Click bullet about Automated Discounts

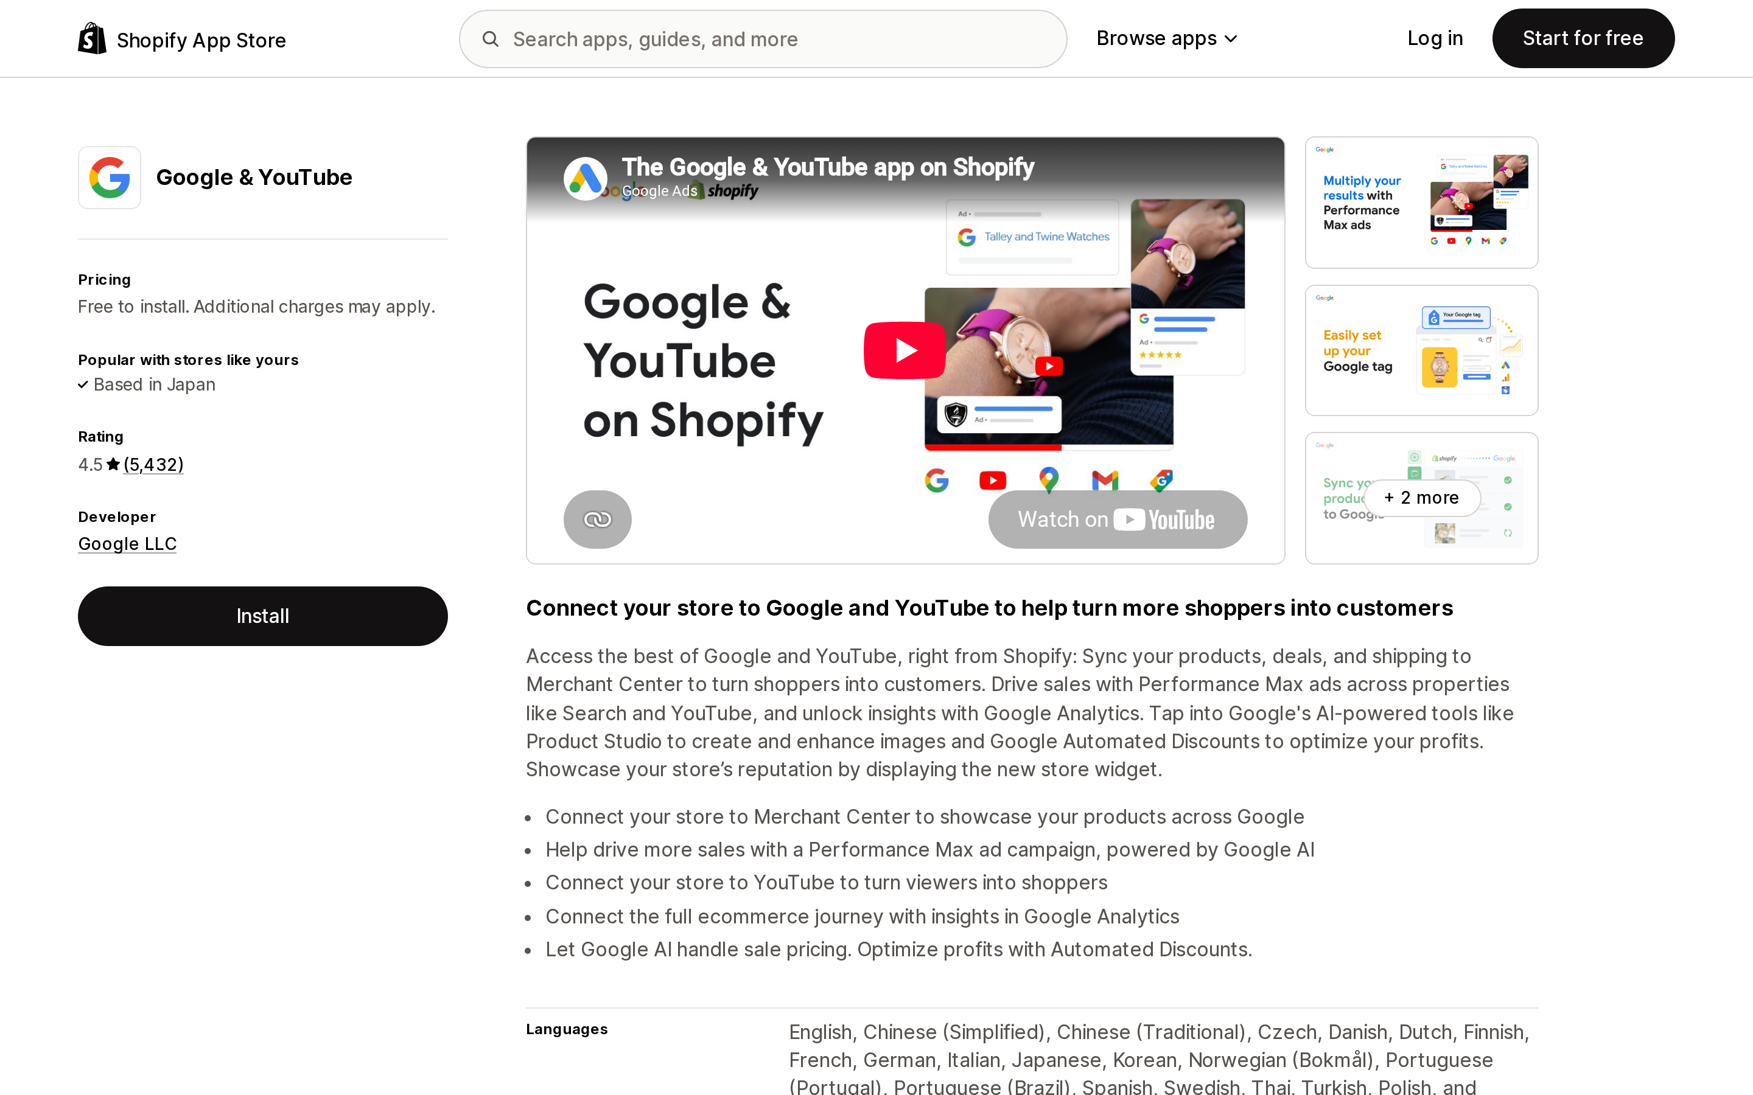click(x=899, y=950)
